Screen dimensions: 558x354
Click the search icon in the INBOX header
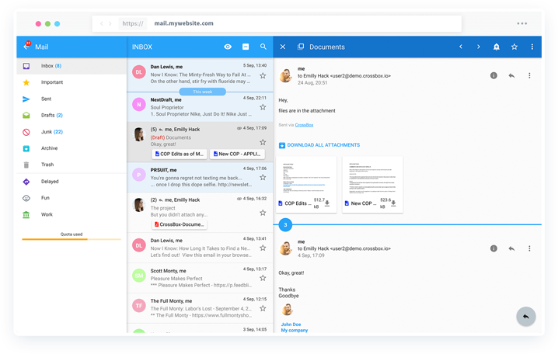[263, 47]
